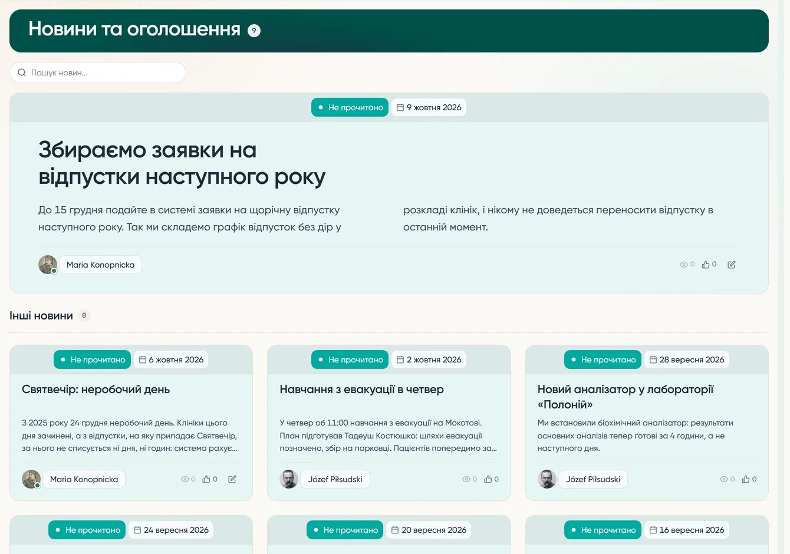
Task: Toggle unread badge on 24 вересня article
Action: (x=87, y=530)
